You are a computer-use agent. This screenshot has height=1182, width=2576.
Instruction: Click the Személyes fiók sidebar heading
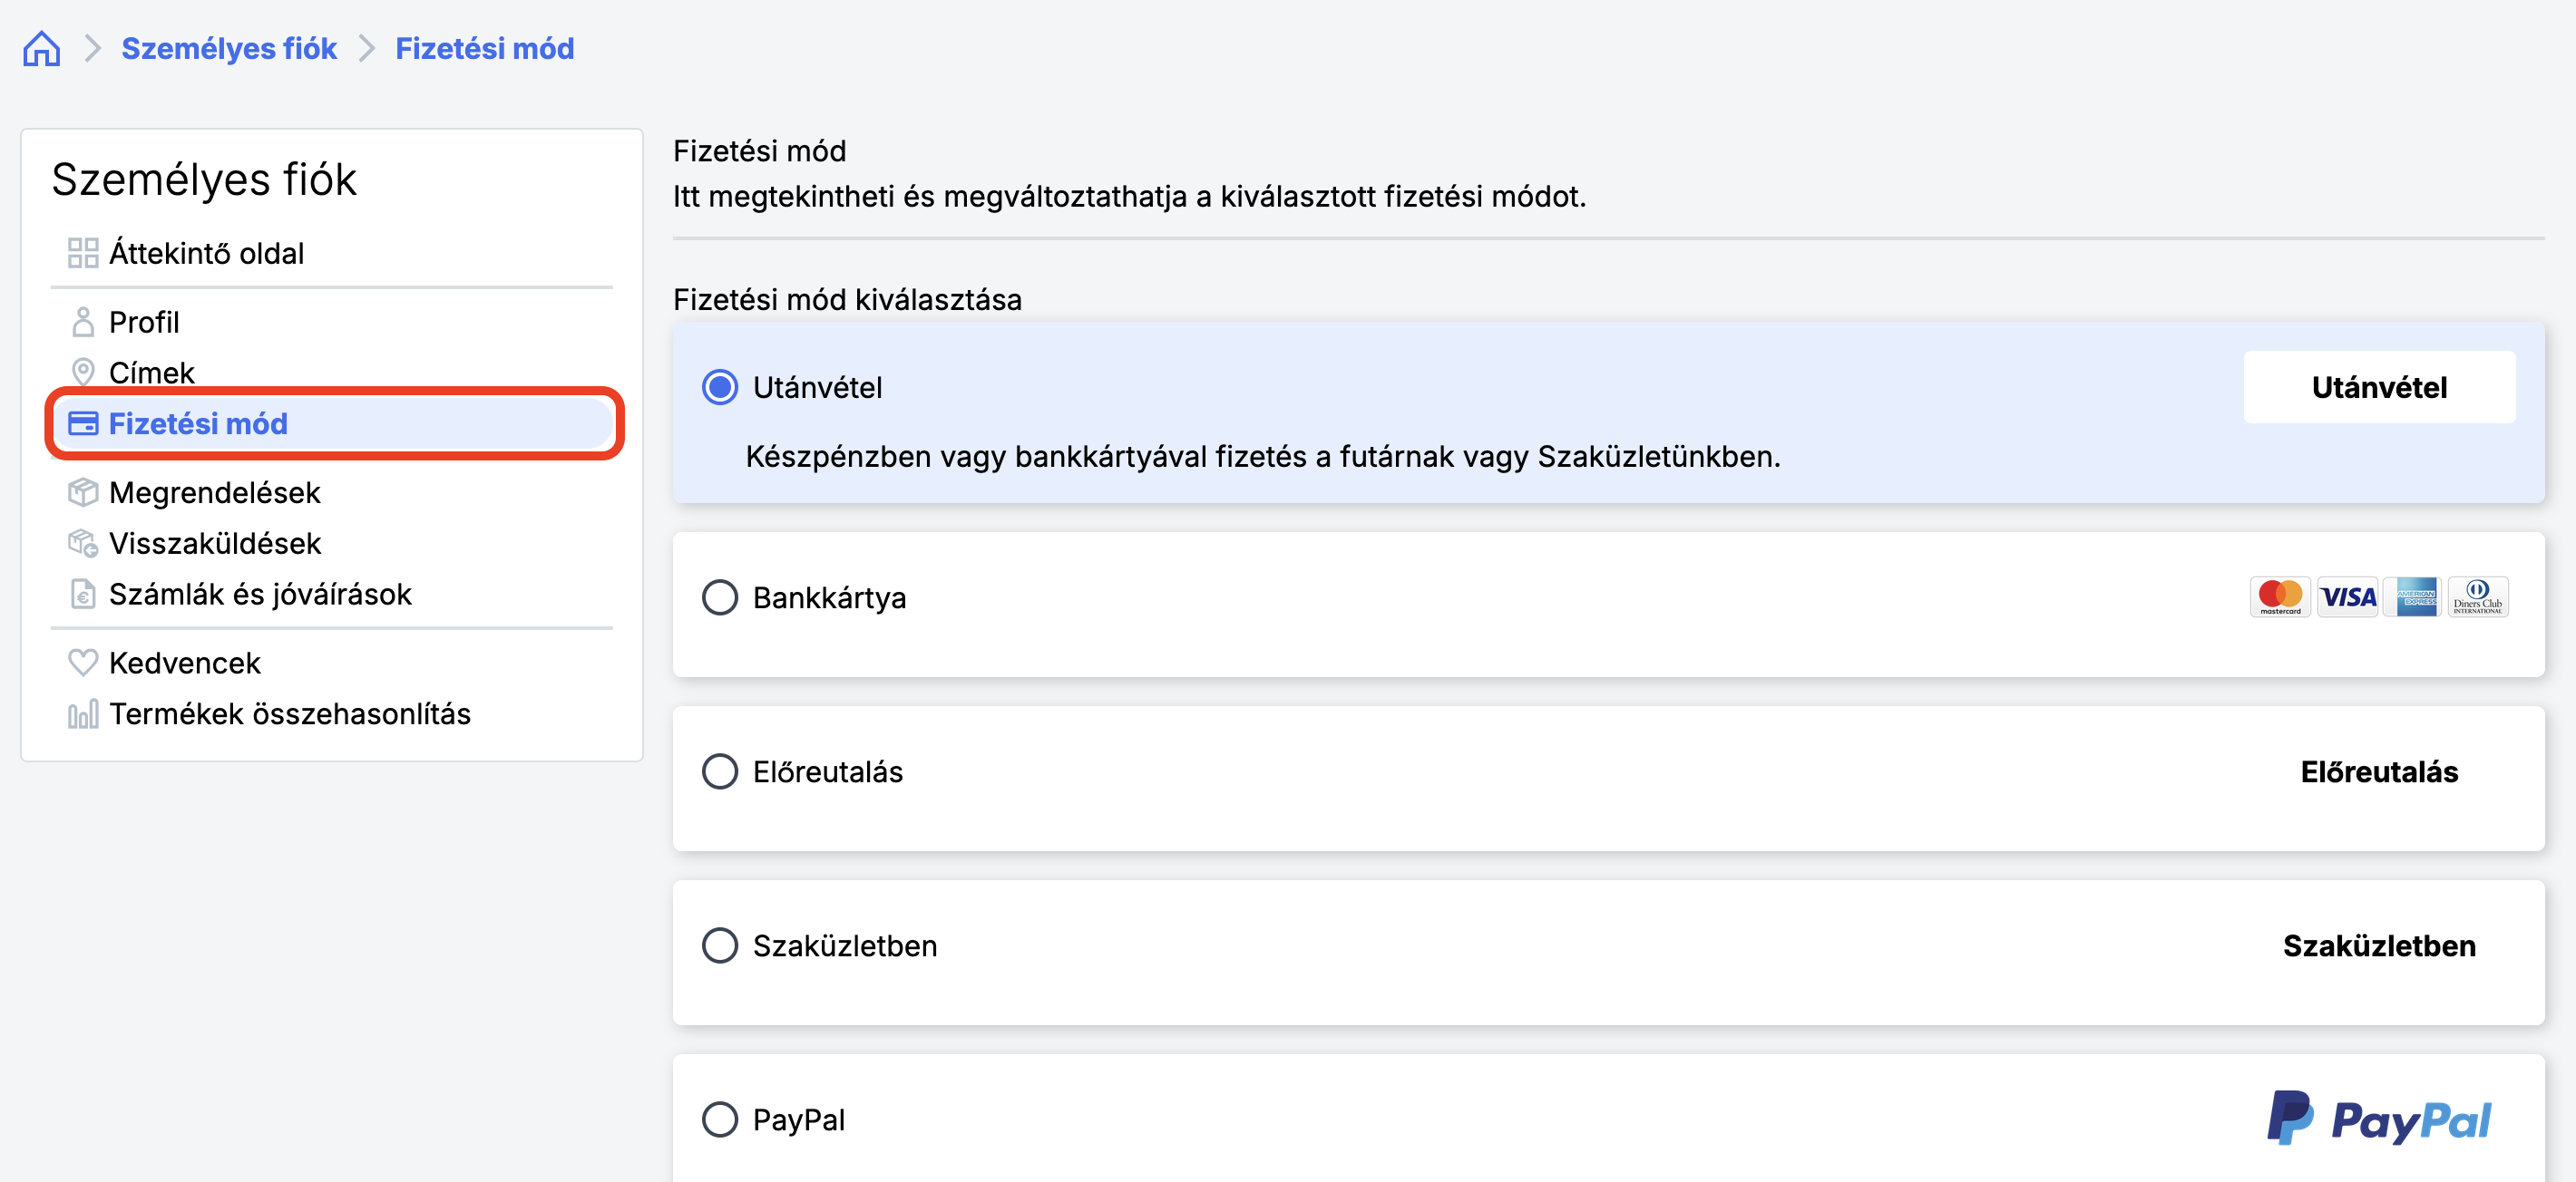[x=204, y=179]
